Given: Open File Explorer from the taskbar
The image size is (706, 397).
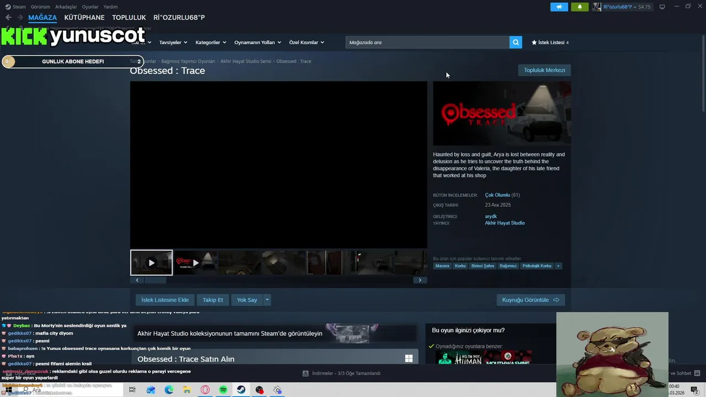Looking at the screenshot, I should 187,390.
